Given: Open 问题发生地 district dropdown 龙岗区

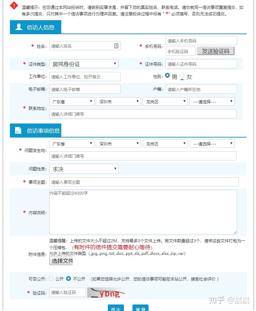Looking at the screenshot, I should tap(165, 143).
